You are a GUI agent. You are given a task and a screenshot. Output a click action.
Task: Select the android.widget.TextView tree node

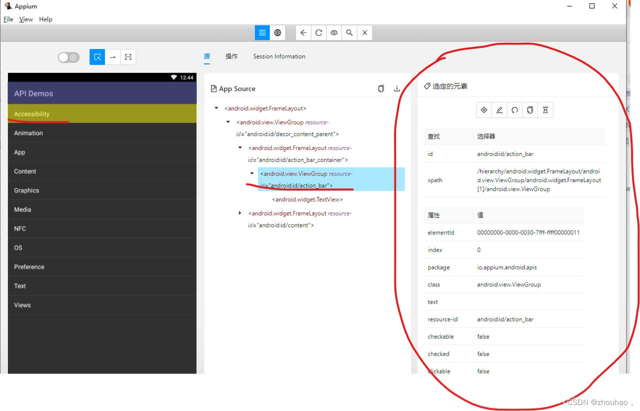(307, 199)
